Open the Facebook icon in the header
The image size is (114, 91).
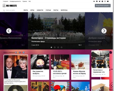[x=97, y=1]
